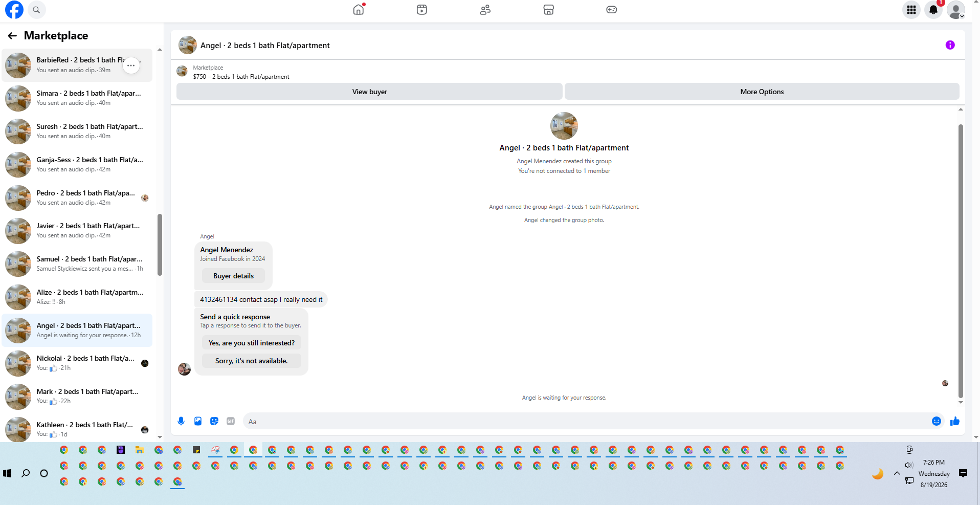Open the account profile menu

click(x=955, y=10)
